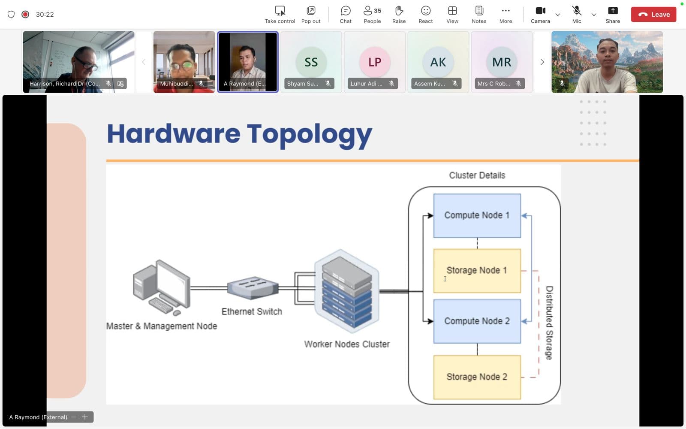
Task: Open the More actions menu
Action: pos(505,14)
